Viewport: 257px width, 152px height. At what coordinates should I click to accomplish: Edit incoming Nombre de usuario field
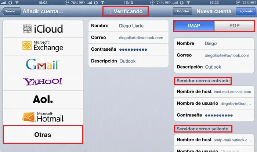[x=214, y=104]
